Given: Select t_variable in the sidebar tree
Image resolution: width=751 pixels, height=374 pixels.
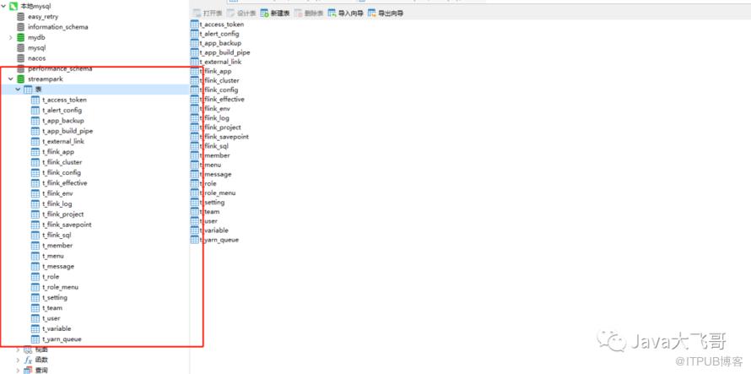Looking at the screenshot, I should pyautogui.click(x=57, y=329).
